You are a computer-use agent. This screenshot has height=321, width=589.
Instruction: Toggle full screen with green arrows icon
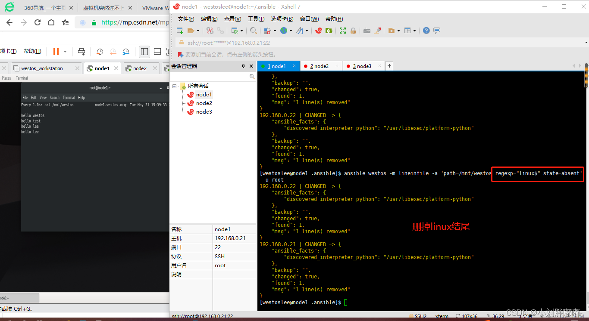(343, 31)
